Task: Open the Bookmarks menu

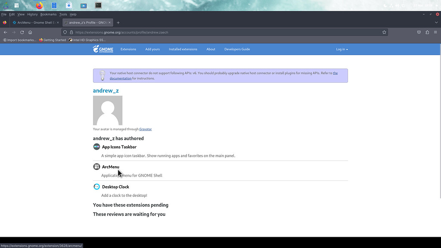Action: (x=48, y=14)
